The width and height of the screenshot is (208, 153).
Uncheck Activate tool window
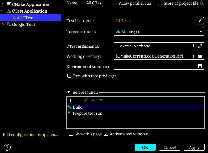coord(106,134)
